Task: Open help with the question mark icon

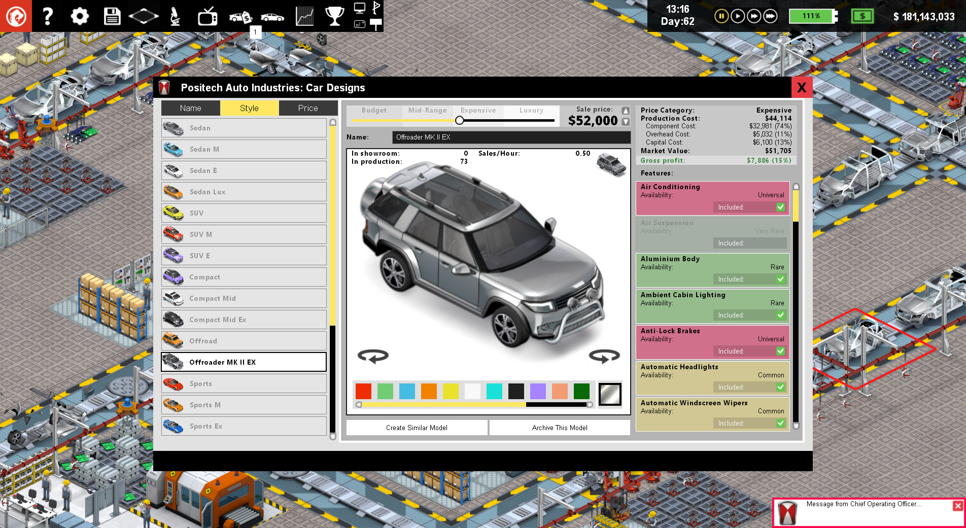Action: click(x=47, y=16)
